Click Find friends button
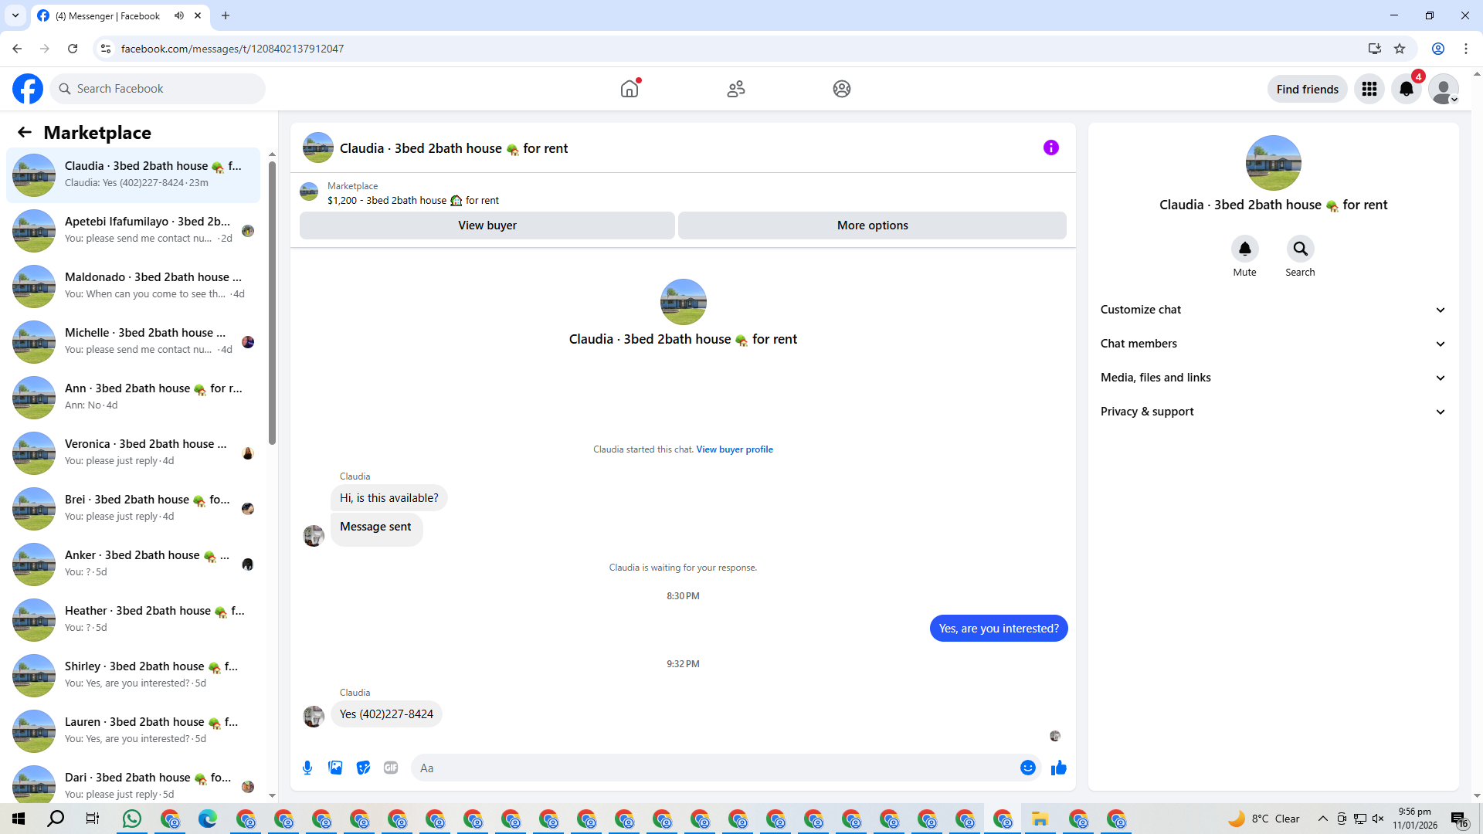Image resolution: width=1483 pixels, height=834 pixels. point(1307,89)
